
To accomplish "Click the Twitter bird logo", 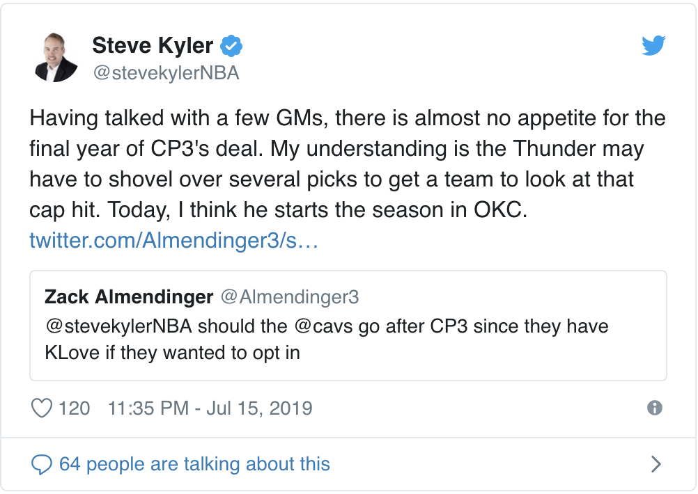I will point(653,46).
